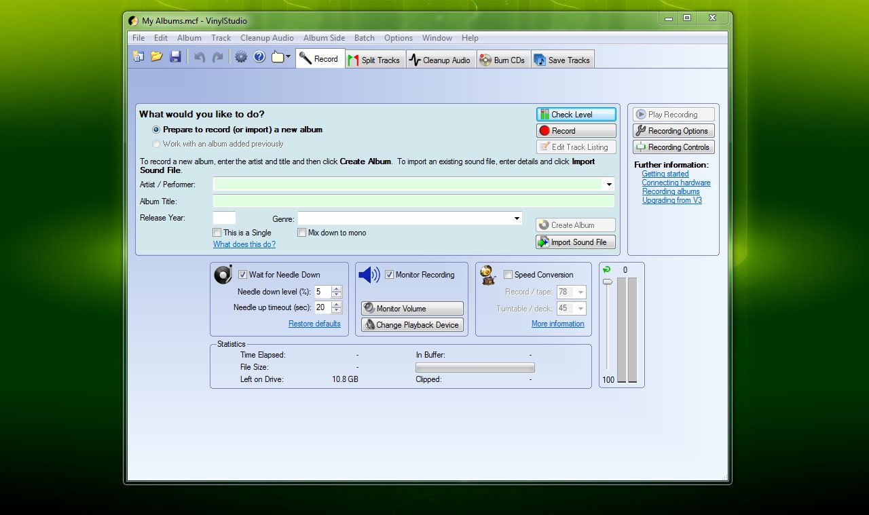Click the Album Title input field
The width and height of the screenshot is (869, 515).
tap(413, 202)
